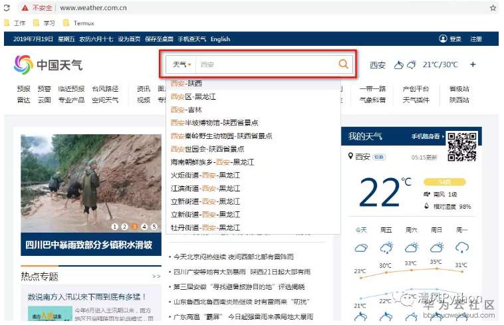This screenshot has width=504, height=325.
Task: Click the QR code in 我的天气
Action: point(462,147)
